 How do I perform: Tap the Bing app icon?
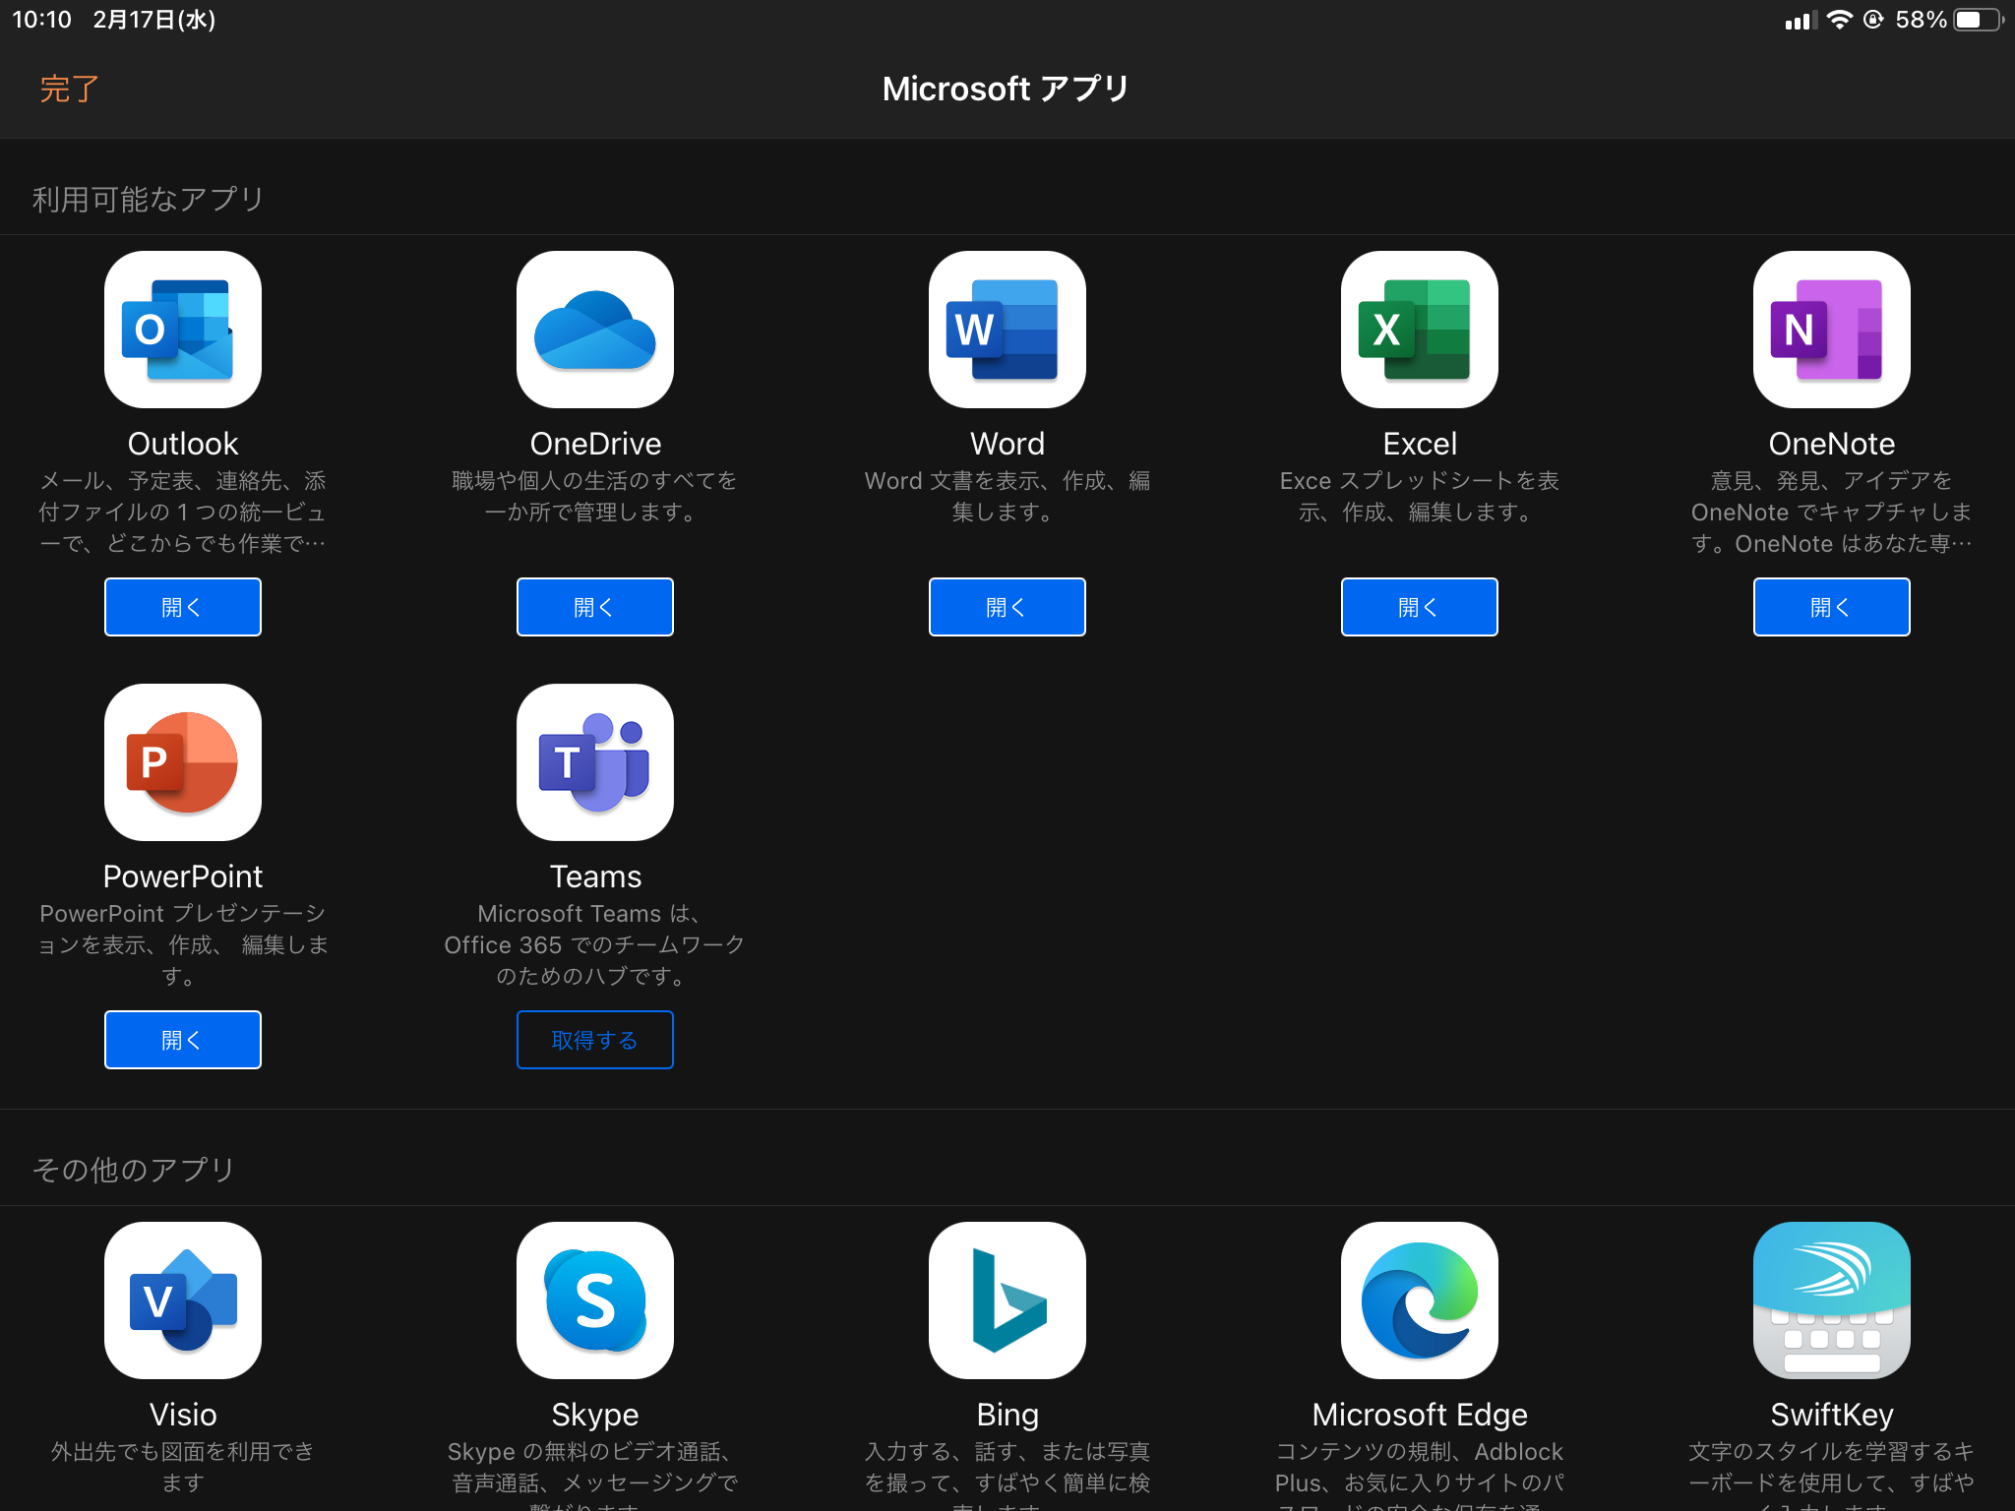pos(1007,1300)
